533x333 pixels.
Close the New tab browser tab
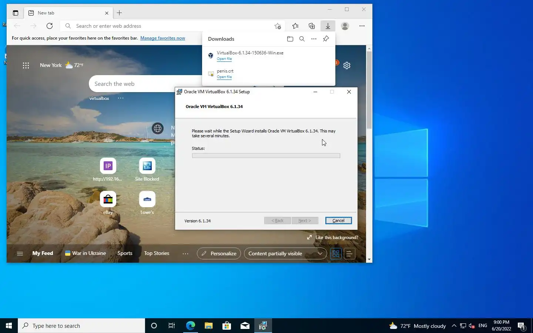(x=107, y=13)
